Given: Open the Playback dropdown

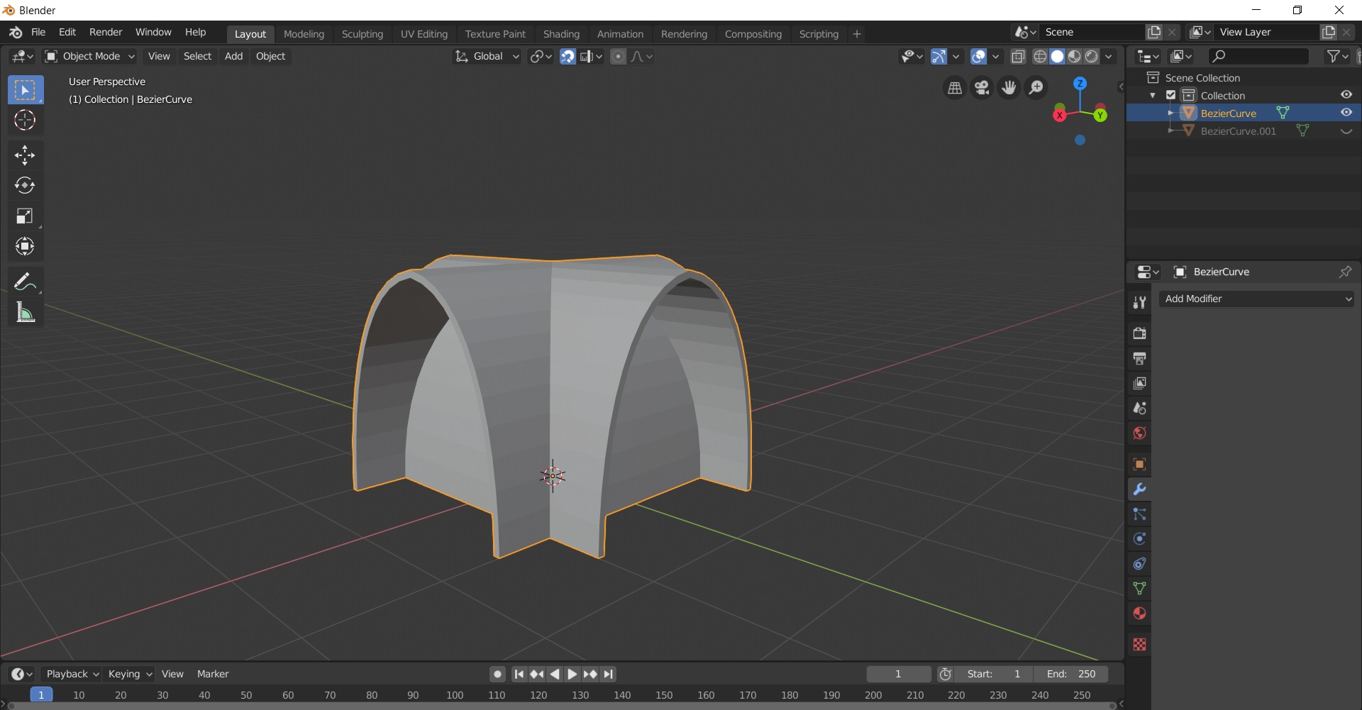Looking at the screenshot, I should pyautogui.click(x=72, y=674).
